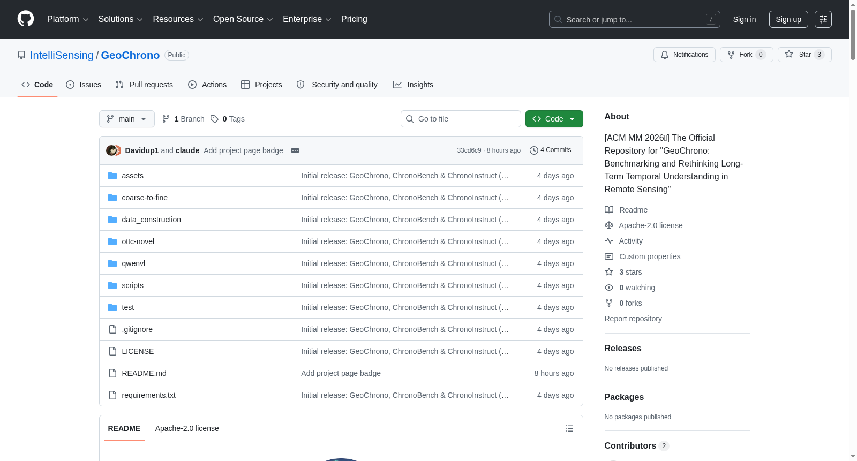The image size is (857, 461).
Task: Star the GeoChrono repository
Action: pyautogui.click(x=805, y=55)
